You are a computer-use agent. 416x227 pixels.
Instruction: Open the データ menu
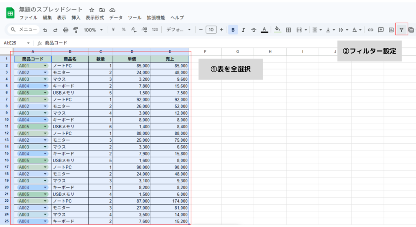(116, 17)
